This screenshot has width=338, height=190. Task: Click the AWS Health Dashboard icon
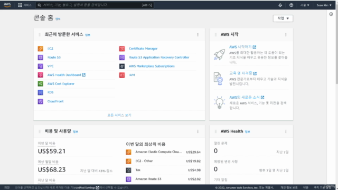point(41,75)
